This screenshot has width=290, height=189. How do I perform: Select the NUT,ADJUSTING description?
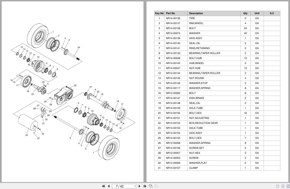click(199, 118)
